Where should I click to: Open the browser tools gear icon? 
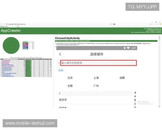click(x=158, y=24)
